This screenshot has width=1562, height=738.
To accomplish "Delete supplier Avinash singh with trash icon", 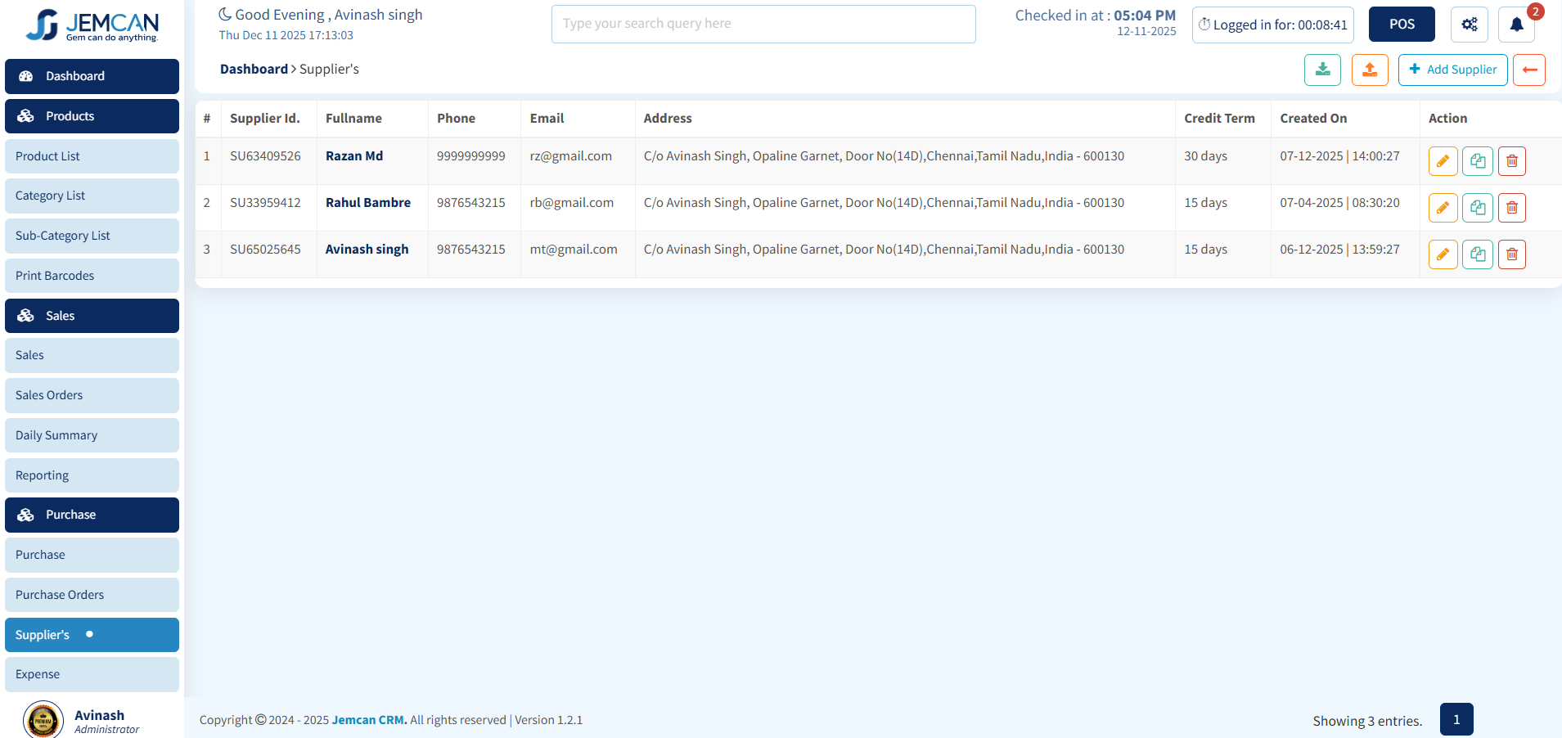I will coord(1511,254).
